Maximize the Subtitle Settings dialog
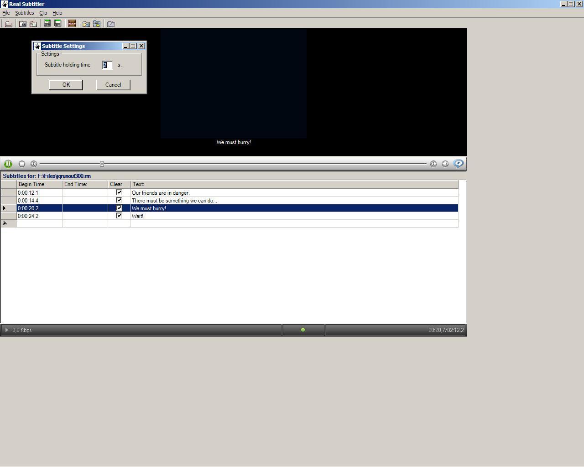The image size is (584, 467). pos(133,46)
